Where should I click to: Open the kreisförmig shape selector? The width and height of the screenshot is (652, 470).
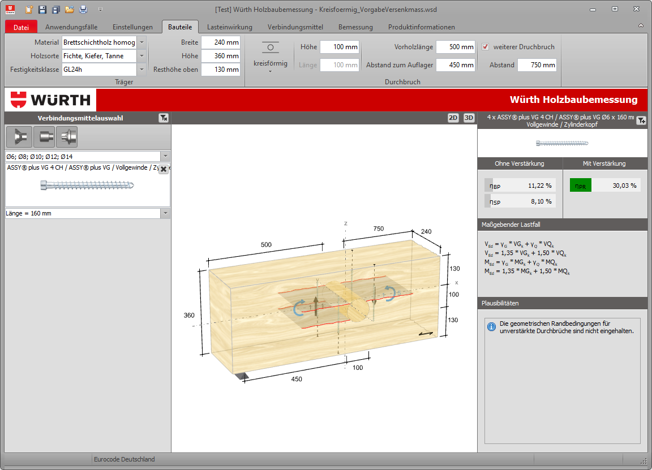[x=271, y=57]
